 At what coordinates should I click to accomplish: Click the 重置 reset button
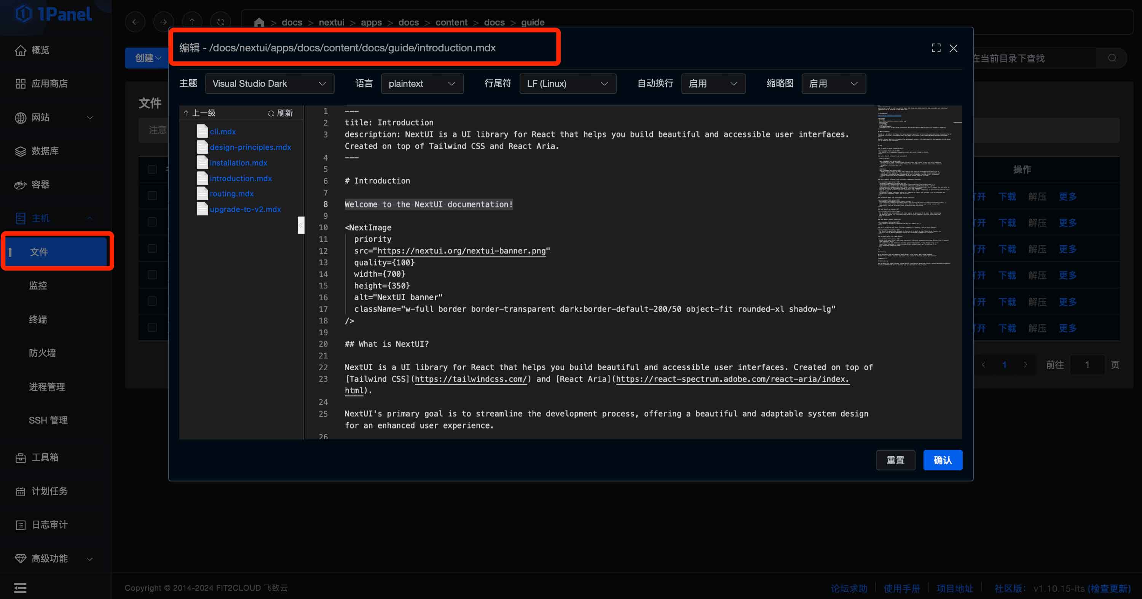pyautogui.click(x=895, y=460)
